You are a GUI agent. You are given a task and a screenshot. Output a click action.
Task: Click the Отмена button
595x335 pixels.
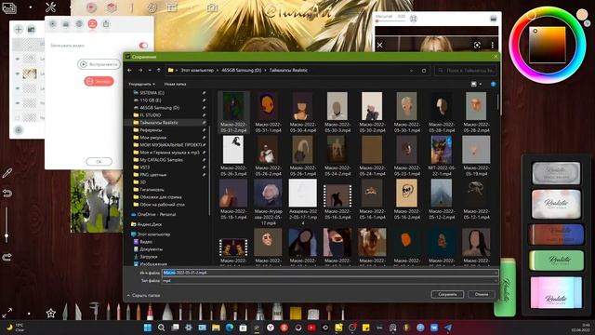click(x=482, y=294)
